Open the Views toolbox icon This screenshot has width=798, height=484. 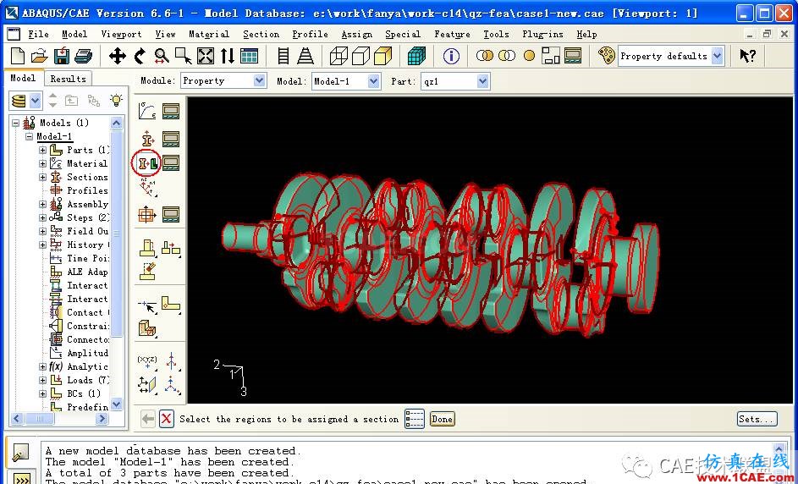[249, 56]
